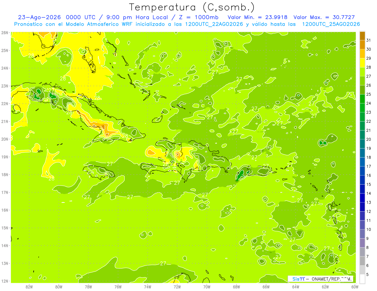The width and height of the screenshot is (377, 291).
Task: Click the "82W" longitude axis label
Action: click(29, 287)
